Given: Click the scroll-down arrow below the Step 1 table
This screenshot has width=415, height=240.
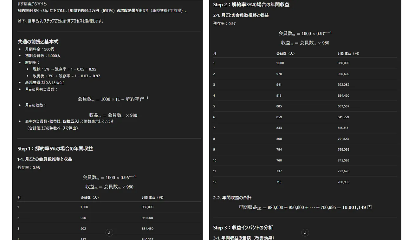Looking at the screenshot, I should point(109,233).
